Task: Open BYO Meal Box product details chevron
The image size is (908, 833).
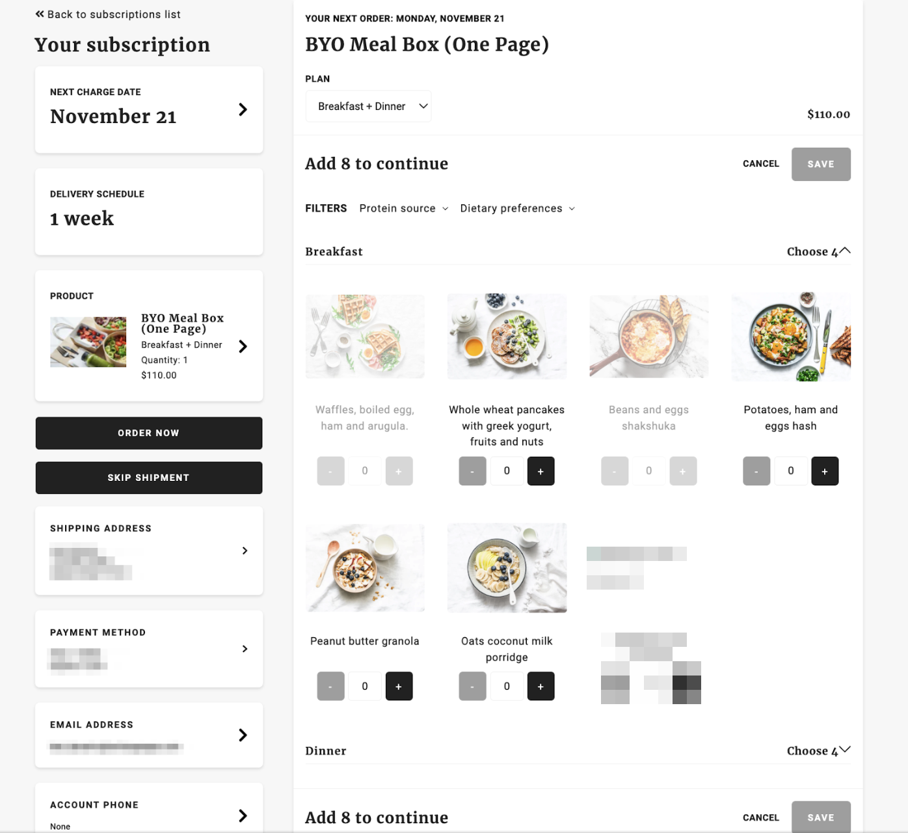Action: tap(243, 346)
